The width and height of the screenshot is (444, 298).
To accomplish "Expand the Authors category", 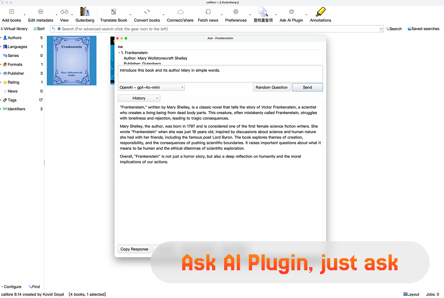I will pyautogui.click(x=1, y=38).
